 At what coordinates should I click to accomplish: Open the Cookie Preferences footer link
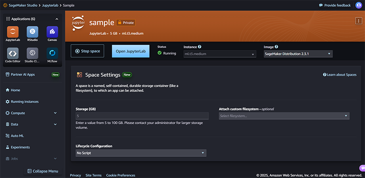click(121, 175)
